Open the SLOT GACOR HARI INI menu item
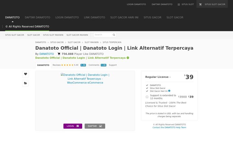Screen dimensions: 233x146 click(x=124, y=18)
